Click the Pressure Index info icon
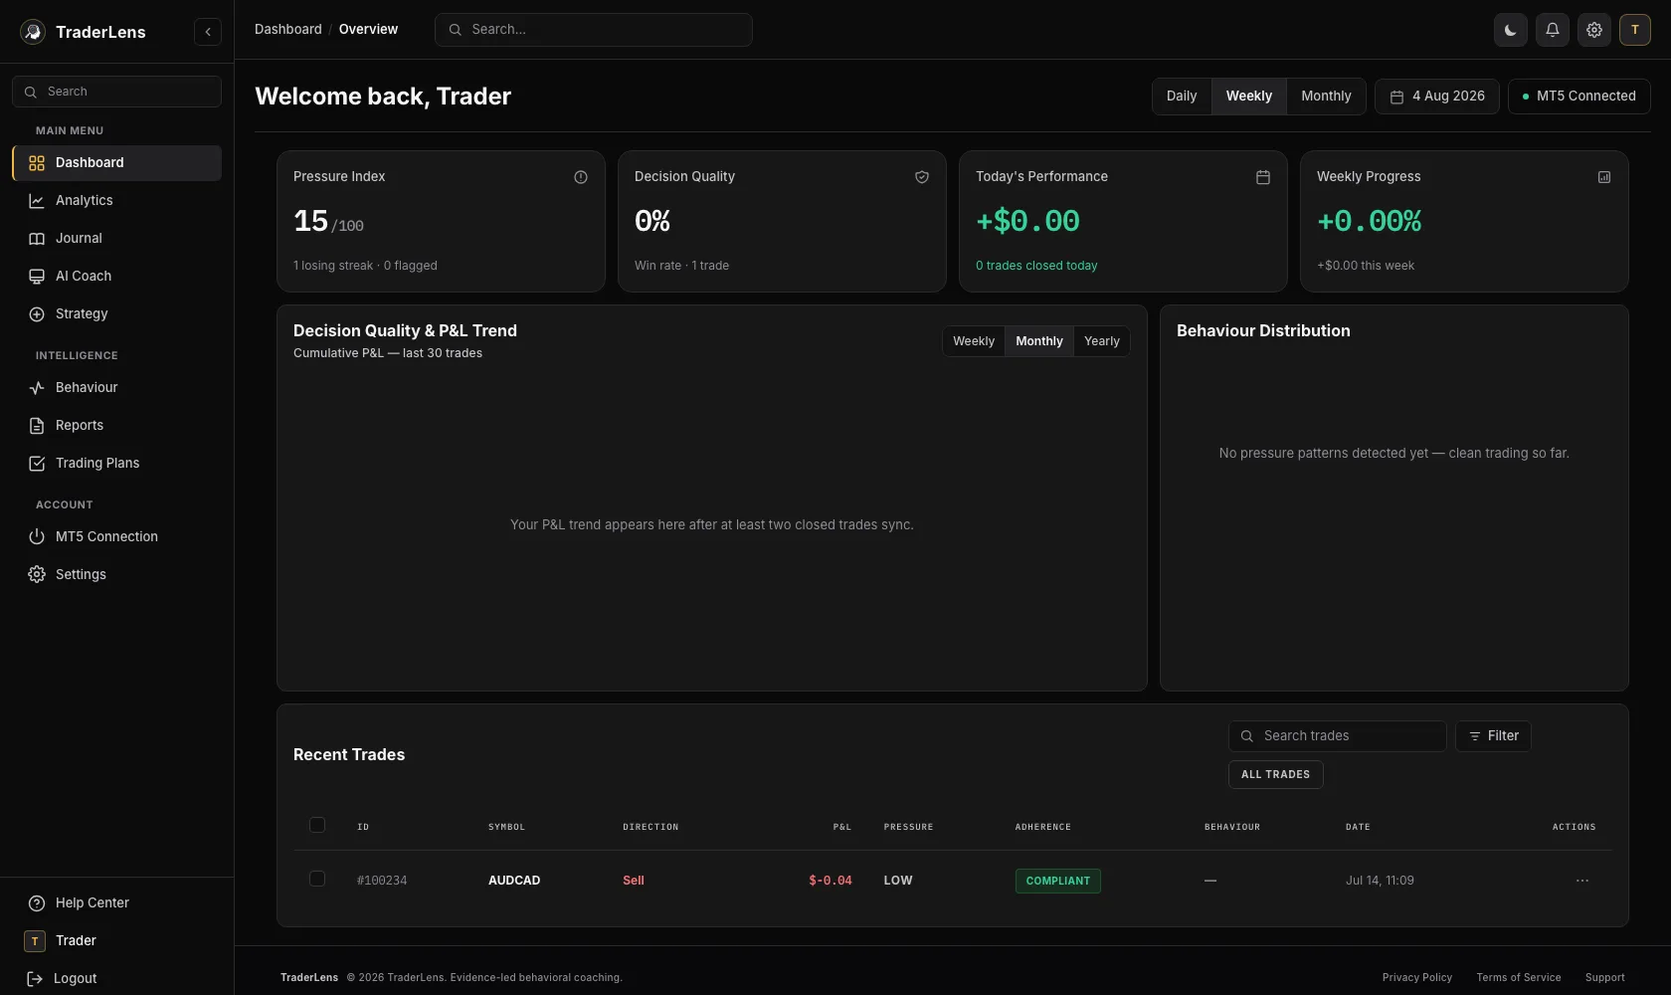 tap(581, 177)
